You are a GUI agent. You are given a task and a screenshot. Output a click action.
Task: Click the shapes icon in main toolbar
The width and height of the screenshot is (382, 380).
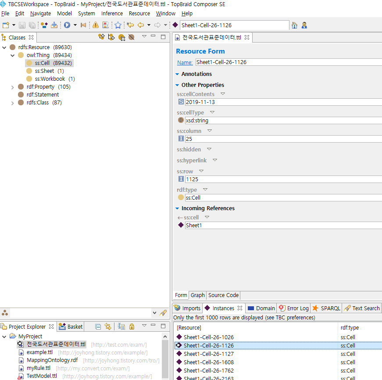(44, 25)
